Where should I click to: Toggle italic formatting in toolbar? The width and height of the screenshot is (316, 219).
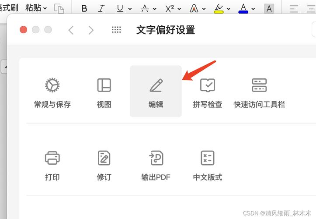[x=101, y=8]
